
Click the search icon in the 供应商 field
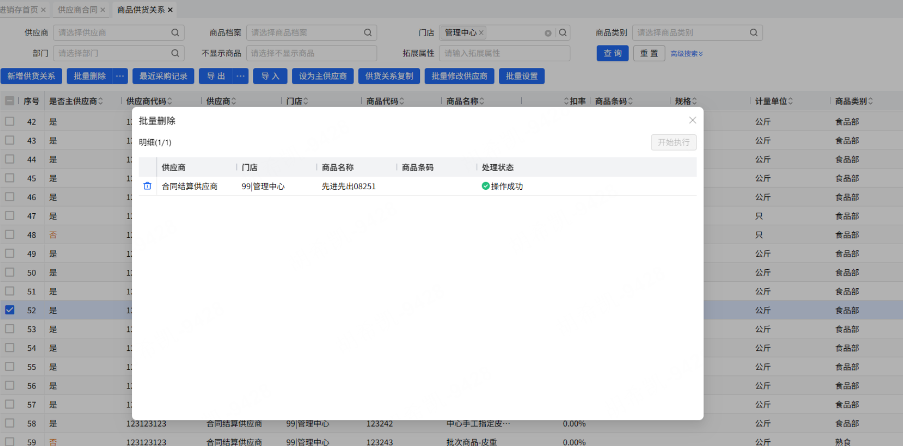tap(175, 32)
